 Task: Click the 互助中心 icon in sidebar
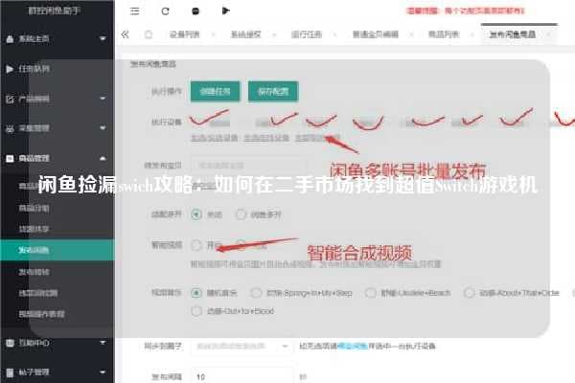(10, 343)
